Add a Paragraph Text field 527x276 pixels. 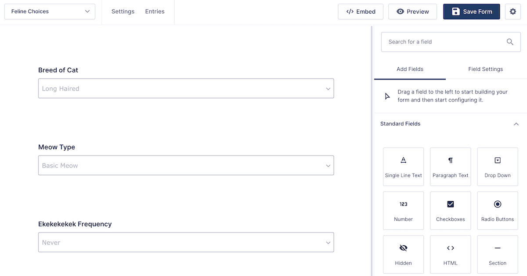coord(451,167)
